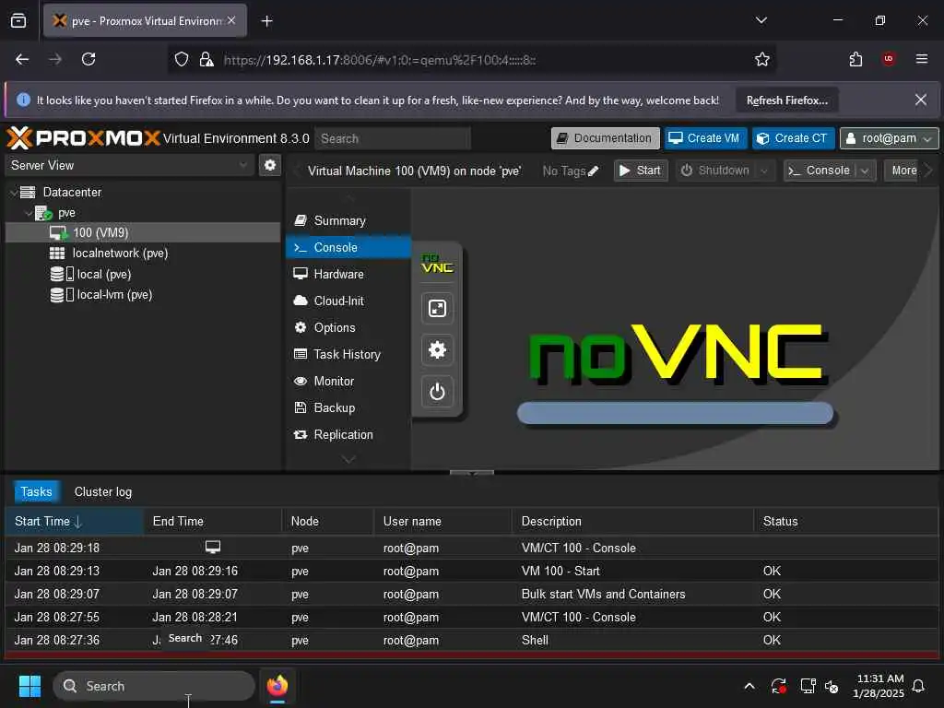Select the Hardware menu item
The width and height of the screenshot is (944, 708).
point(348,274)
